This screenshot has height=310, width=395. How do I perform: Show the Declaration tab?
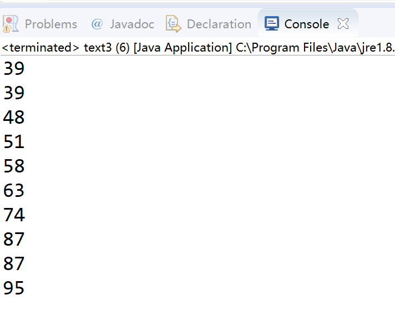point(219,24)
